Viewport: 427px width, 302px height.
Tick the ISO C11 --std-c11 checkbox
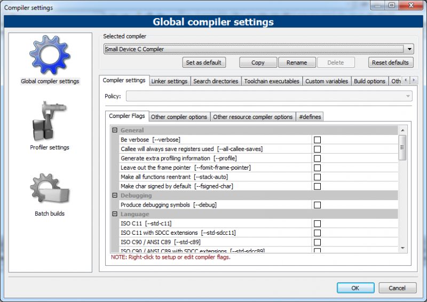(317, 224)
